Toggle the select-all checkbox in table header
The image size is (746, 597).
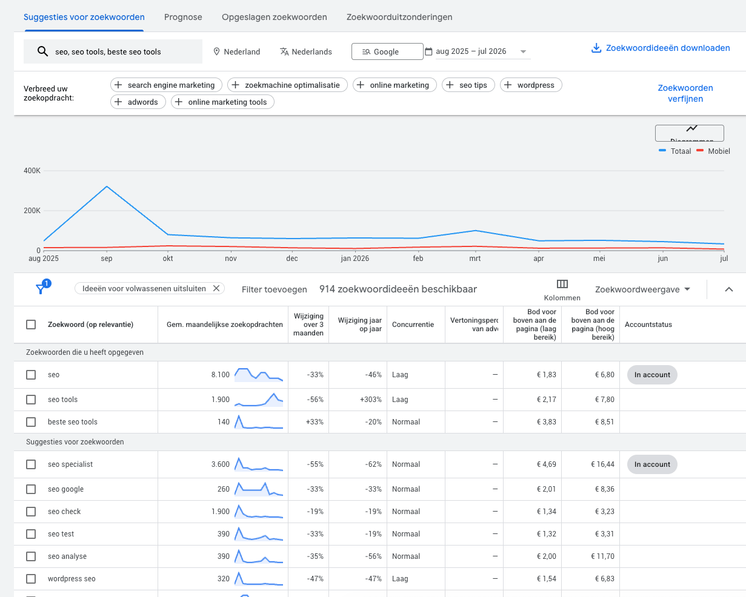31,325
